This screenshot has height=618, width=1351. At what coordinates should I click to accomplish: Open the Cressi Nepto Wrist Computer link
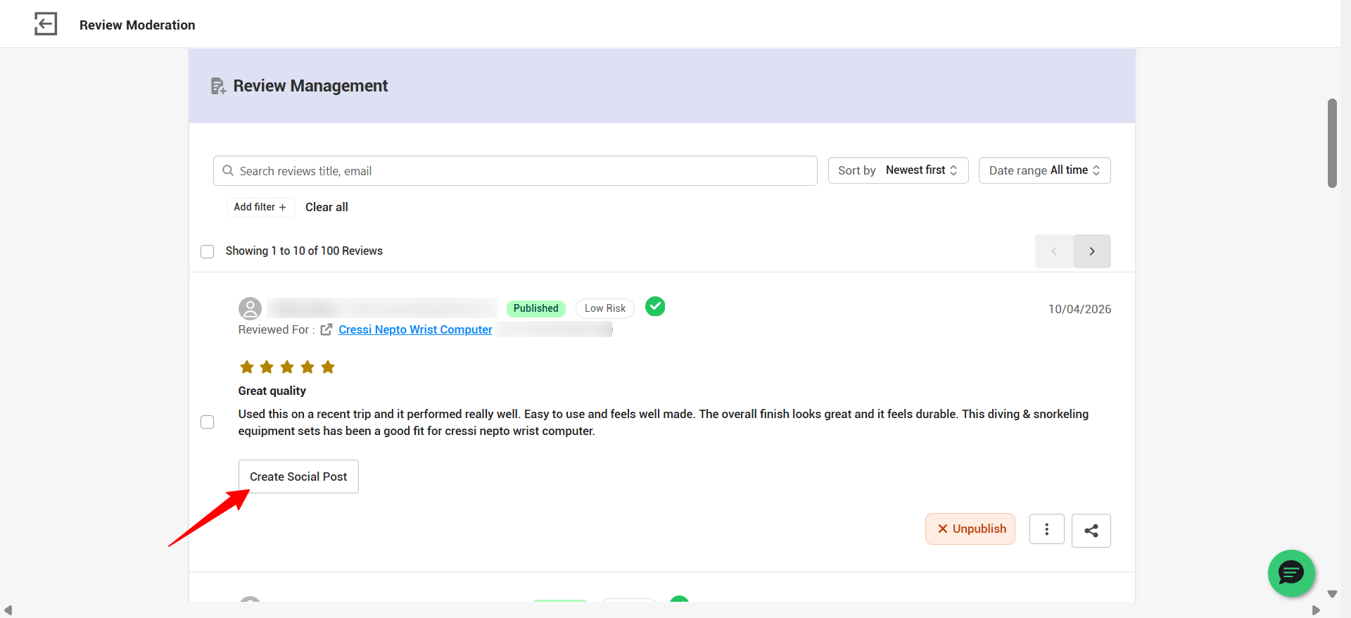point(415,329)
